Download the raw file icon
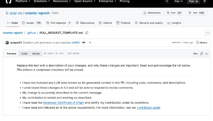213x121 pixels. (x=206, y=53)
